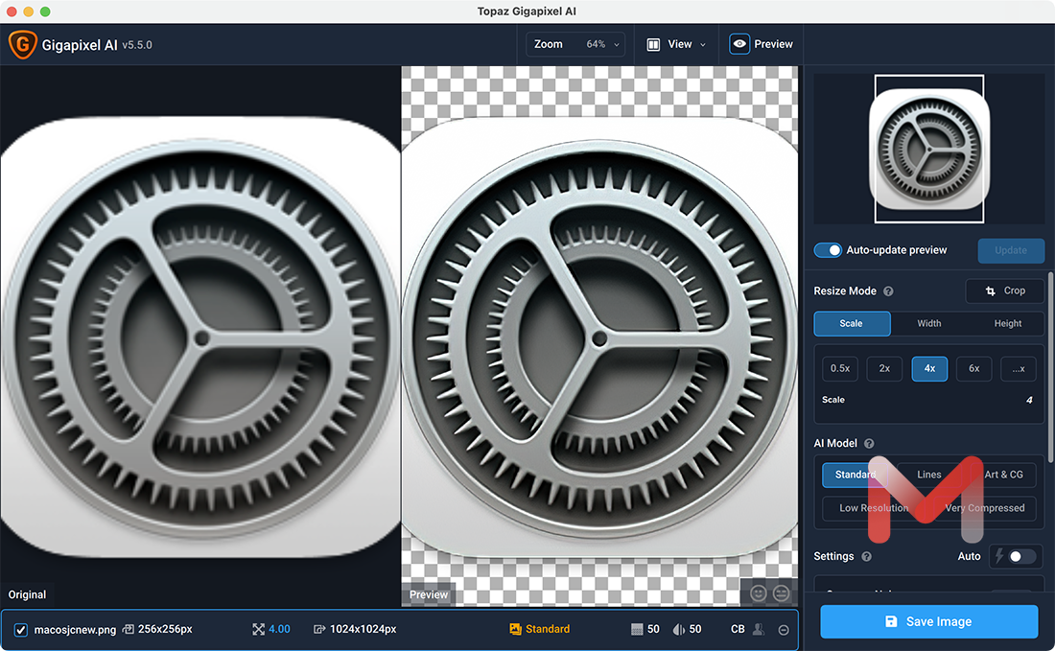Enable the Auto settings toggle
This screenshot has width=1055, height=651.
tap(1020, 557)
